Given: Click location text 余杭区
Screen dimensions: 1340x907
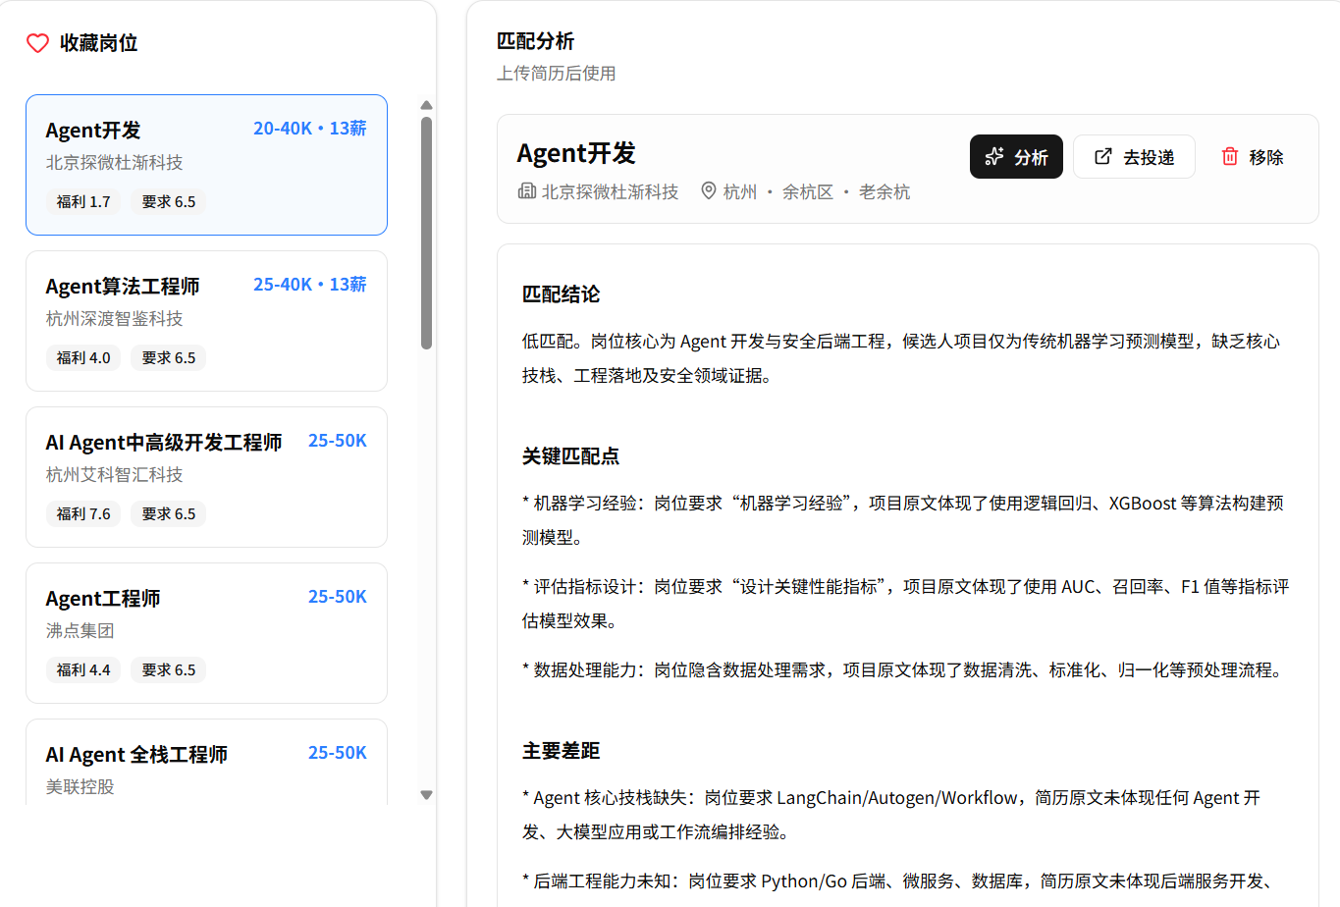Looking at the screenshot, I should pos(808,191).
